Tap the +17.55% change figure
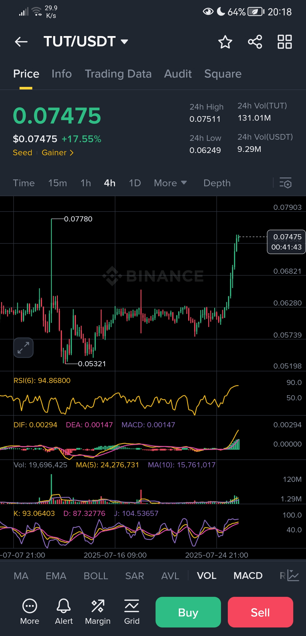Screen dimensions: 306x636 click(81, 139)
